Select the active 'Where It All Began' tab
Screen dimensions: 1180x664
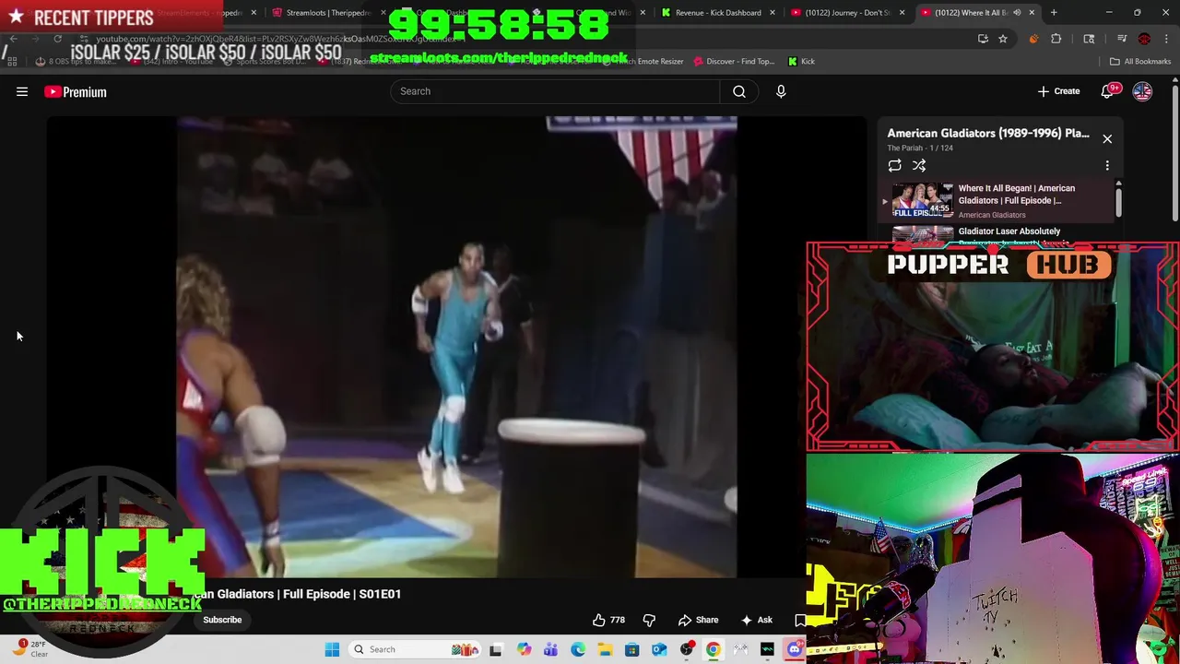pos(977,13)
